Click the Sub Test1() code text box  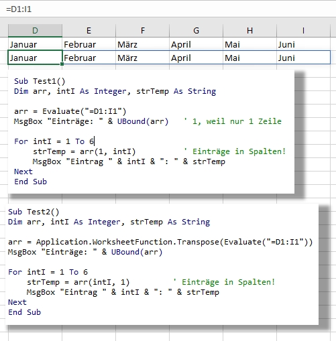click(151, 132)
